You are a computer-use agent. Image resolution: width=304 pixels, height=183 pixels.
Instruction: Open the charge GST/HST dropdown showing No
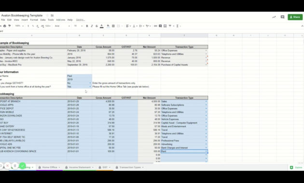[79, 83]
